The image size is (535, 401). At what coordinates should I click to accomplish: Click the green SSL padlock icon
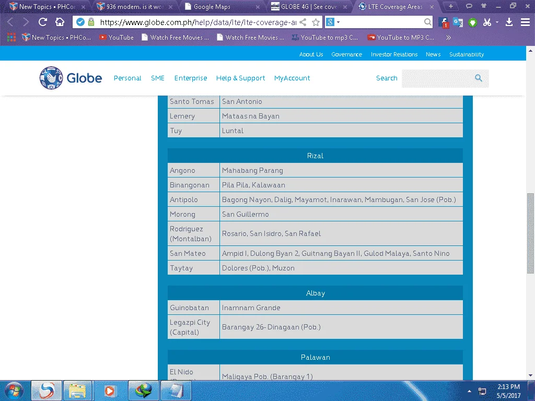tap(91, 22)
